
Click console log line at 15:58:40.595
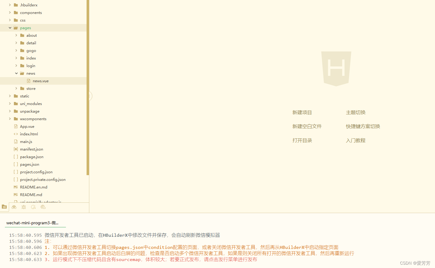pyautogui.click(x=115, y=235)
